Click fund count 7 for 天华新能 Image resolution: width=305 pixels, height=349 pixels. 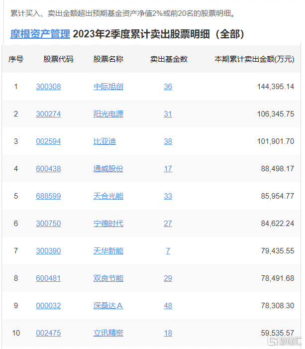pyautogui.click(x=168, y=251)
